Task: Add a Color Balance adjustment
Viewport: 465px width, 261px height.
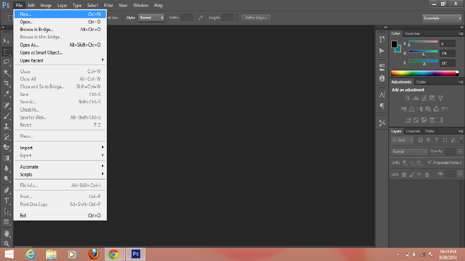Action: (412, 109)
